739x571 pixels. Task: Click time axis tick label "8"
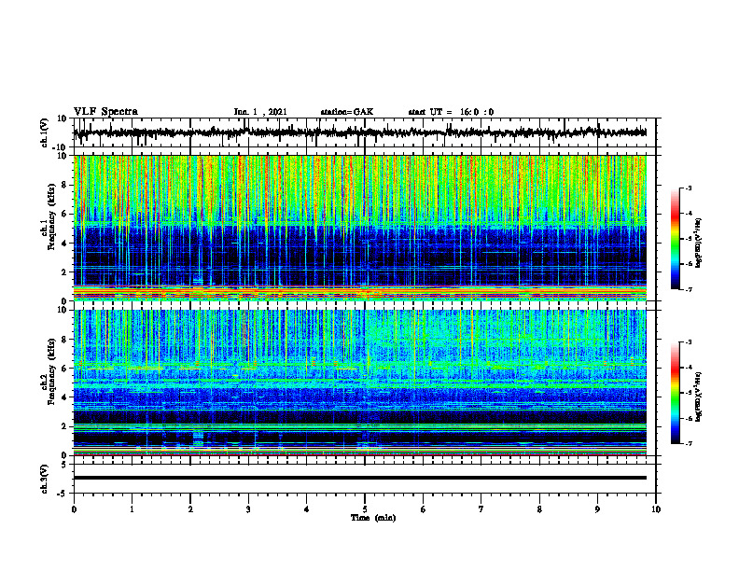tap(539, 509)
